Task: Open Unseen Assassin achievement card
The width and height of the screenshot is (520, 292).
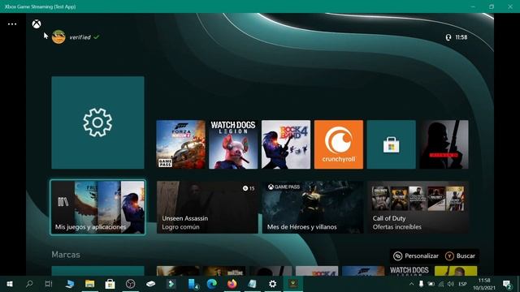Action: 207,208
